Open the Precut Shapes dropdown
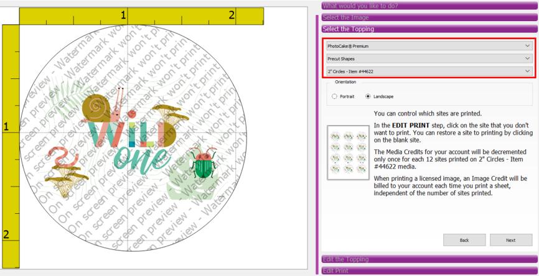The image size is (539, 276). click(x=429, y=58)
